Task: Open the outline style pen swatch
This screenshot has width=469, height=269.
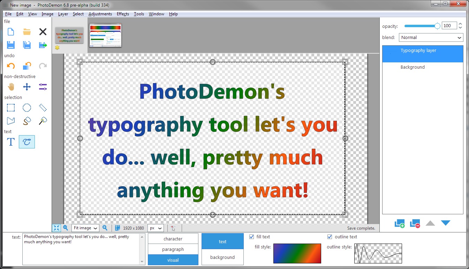Action: coord(378,253)
